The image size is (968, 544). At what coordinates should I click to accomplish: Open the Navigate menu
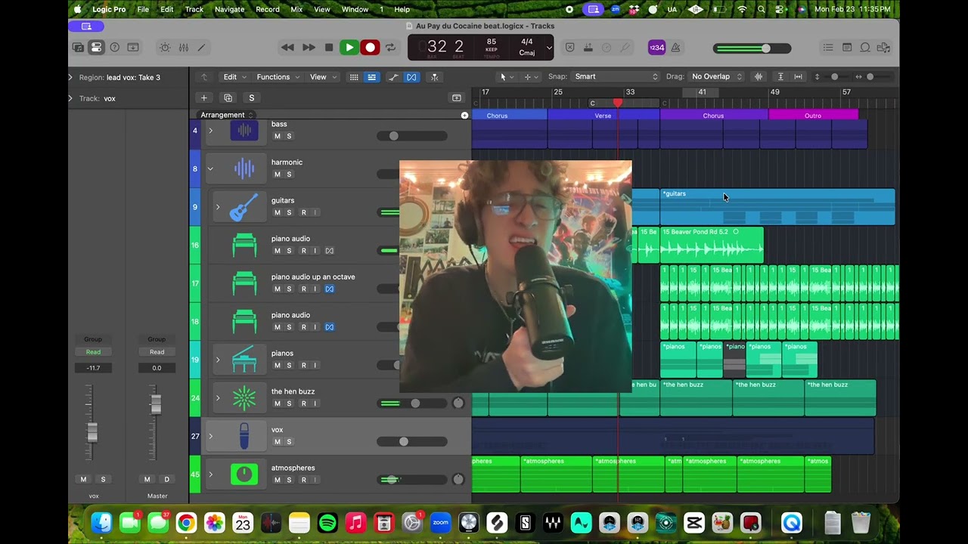pyautogui.click(x=230, y=9)
